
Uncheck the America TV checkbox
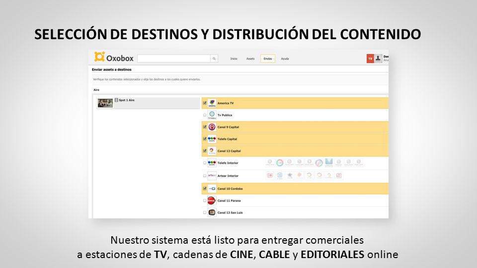(205, 103)
